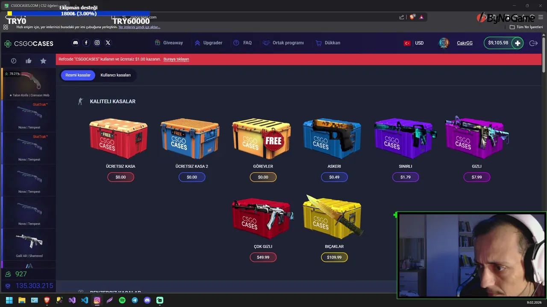
Task: Open the red ÇOK GIZLI AK-47 case image
Action: coord(262,218)
